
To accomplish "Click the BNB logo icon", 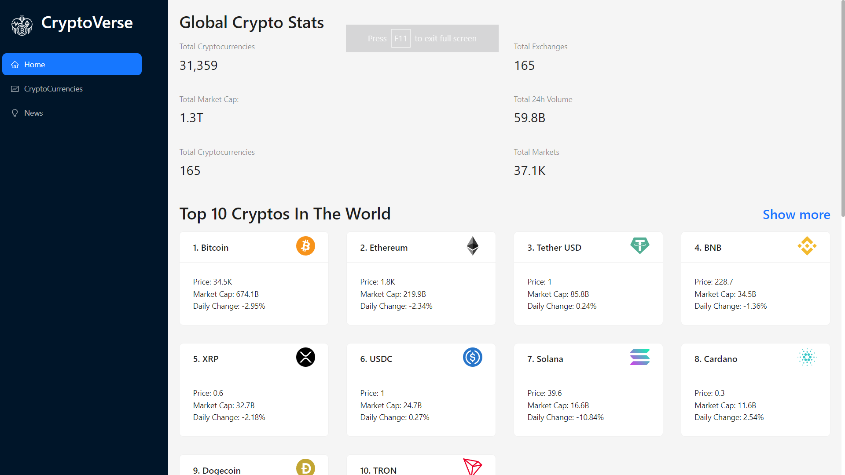I will pyautogui.click(x=807, y=246).
